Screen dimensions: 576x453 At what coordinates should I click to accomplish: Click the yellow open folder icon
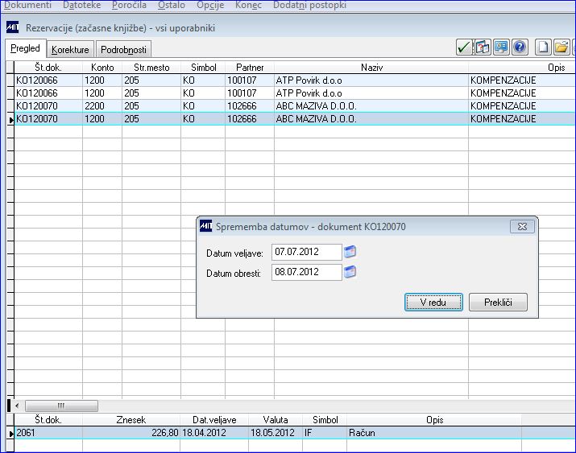tap(561, 47)
